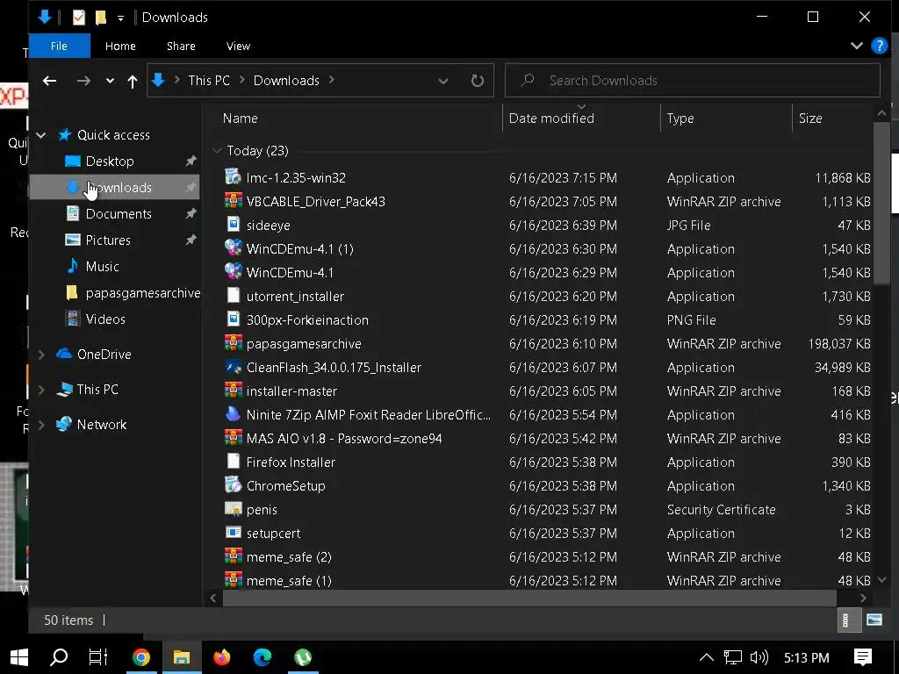
Task: Open the address bar history dropdown
Action: tap(443, 81)
